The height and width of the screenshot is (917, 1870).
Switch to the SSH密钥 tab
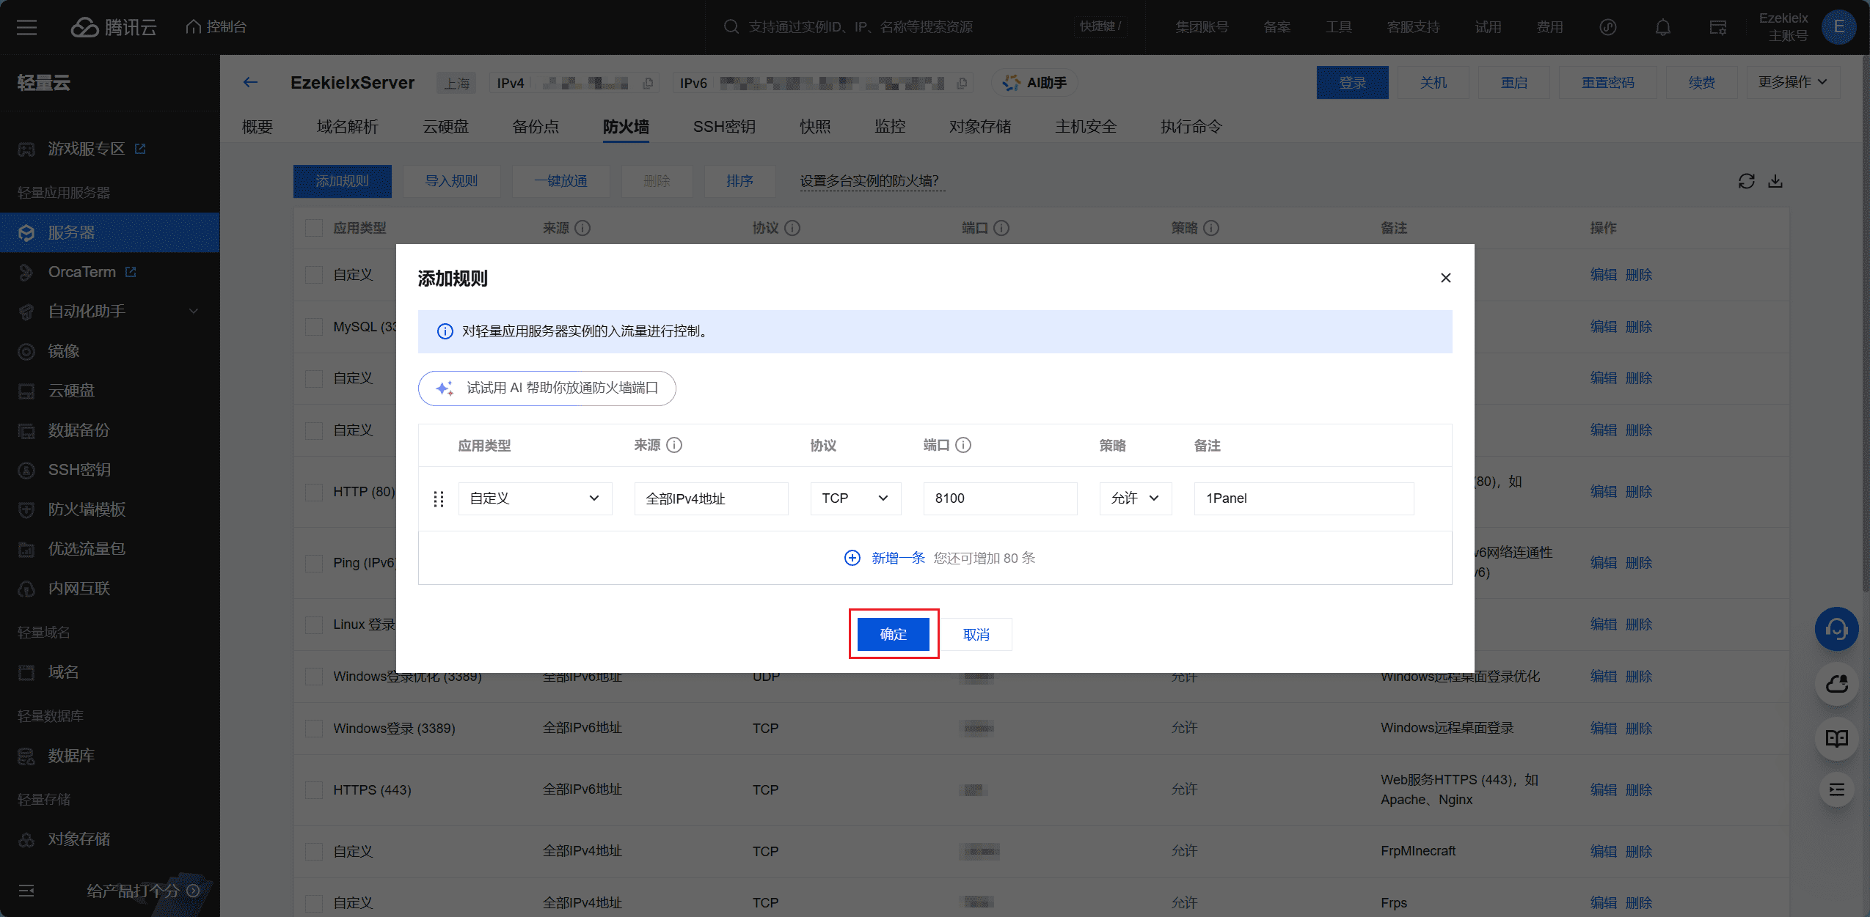[x=724, y=127]
